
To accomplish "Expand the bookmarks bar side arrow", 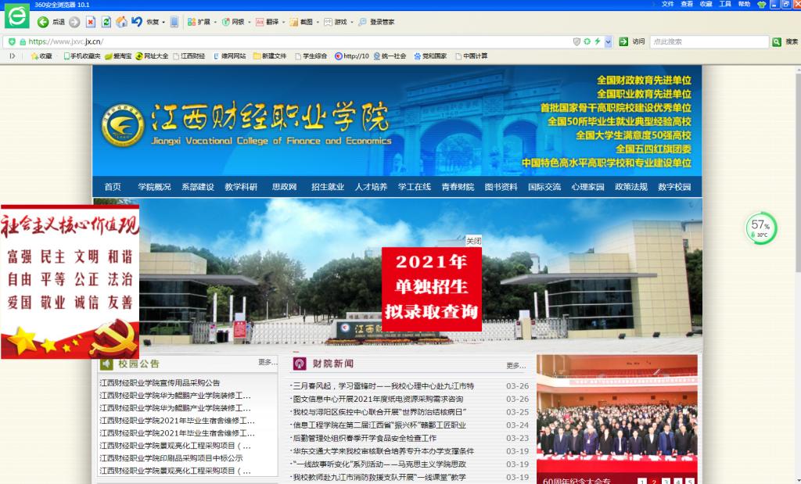I will [x=12, y=56].
